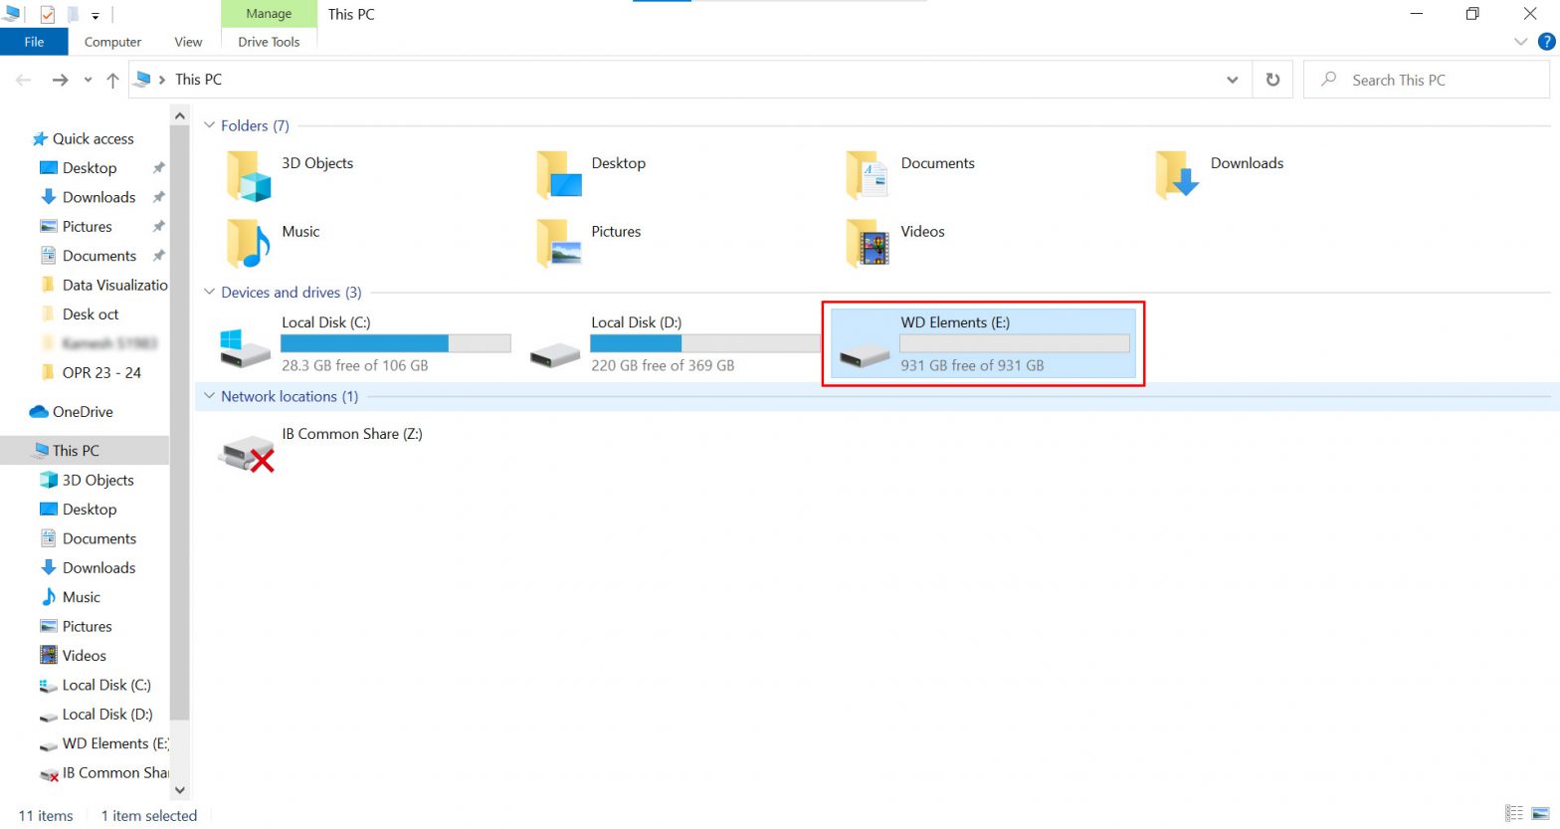Open the recent locations dropdown arrow
The image size is (1560, 829).
tap(88, 80)
